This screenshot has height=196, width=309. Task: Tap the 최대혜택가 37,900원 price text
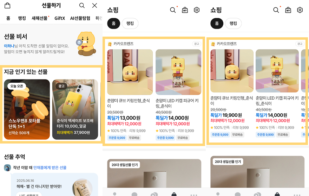coord(73,132)
